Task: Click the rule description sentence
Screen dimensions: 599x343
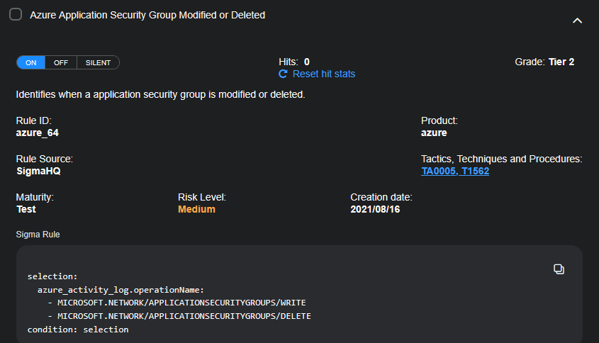Action: click(x=160, y=94)
